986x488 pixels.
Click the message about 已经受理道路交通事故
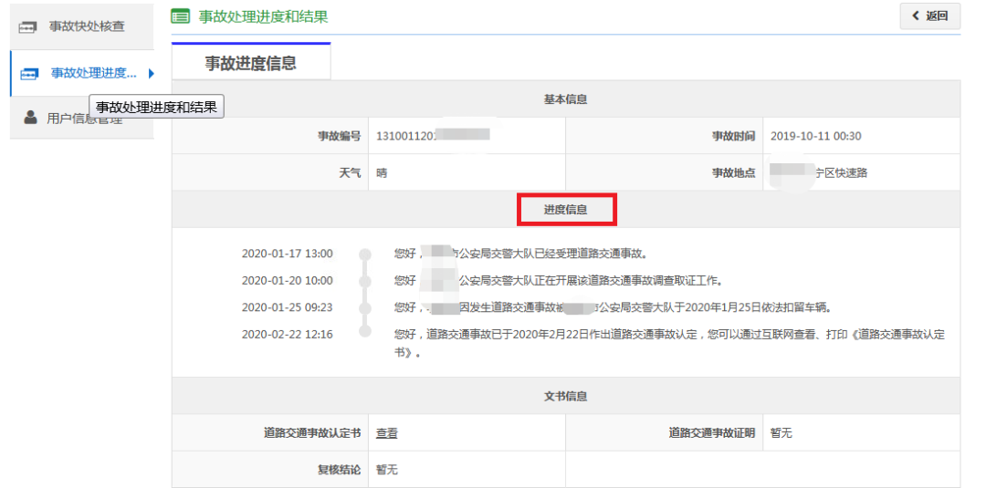[520, 254]
